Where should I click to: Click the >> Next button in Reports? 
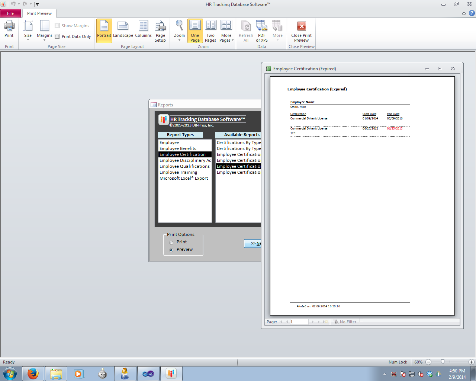[253, 243]
